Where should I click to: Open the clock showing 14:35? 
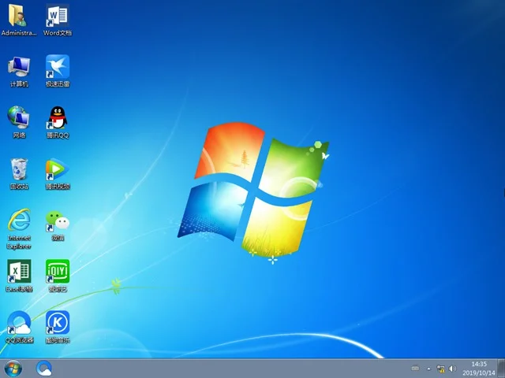(479, 369)
